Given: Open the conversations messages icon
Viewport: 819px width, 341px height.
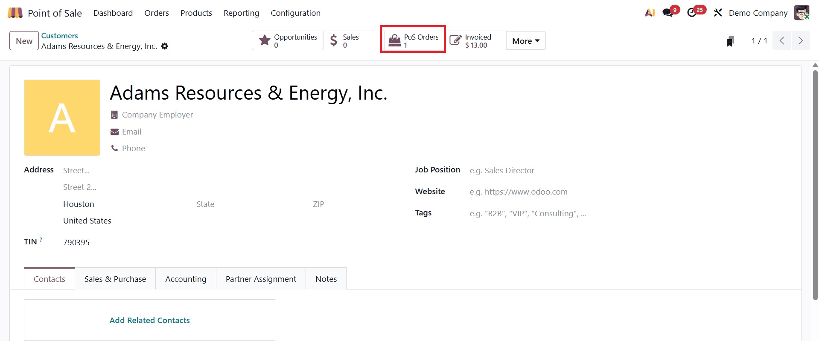Looking at the screenshot, I should click(x=668, y=13).
